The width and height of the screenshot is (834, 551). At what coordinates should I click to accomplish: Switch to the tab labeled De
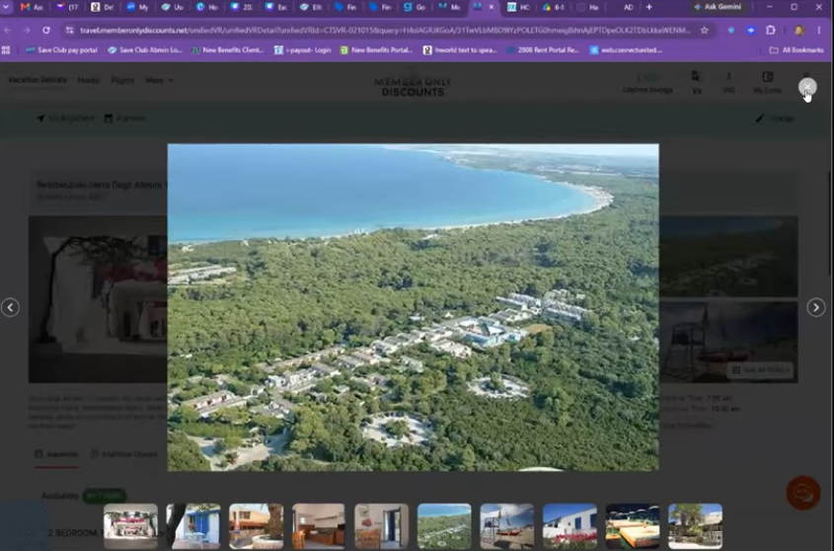(x=103, y=7)
